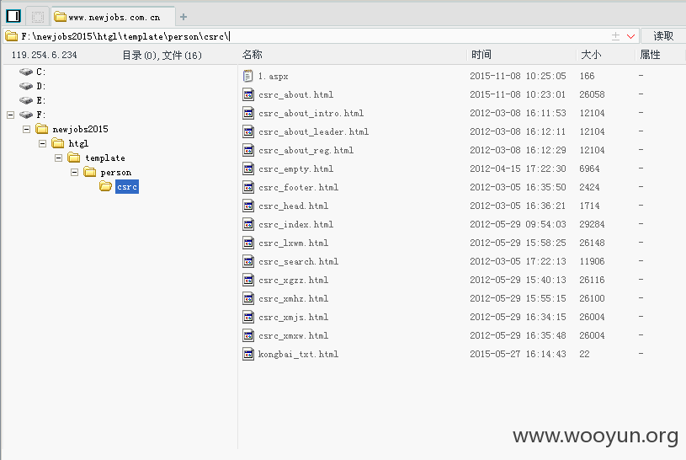The height and width of the screenshot is (460, 686).
Task: Open a new tab with the plus button
Action: point(183,17)
